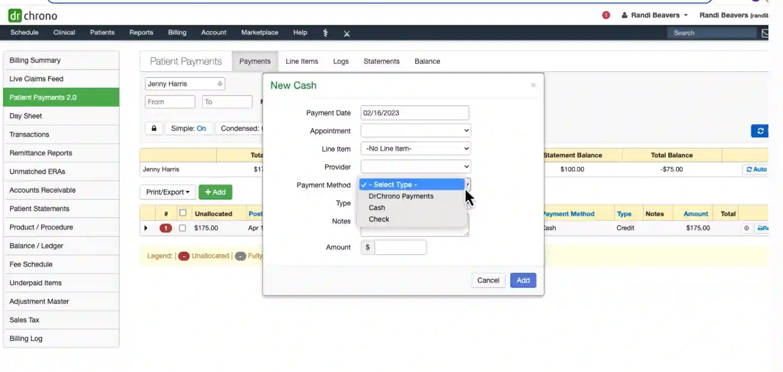Click the lightning bolt icon in menu bar

click(x=325, y=33)
